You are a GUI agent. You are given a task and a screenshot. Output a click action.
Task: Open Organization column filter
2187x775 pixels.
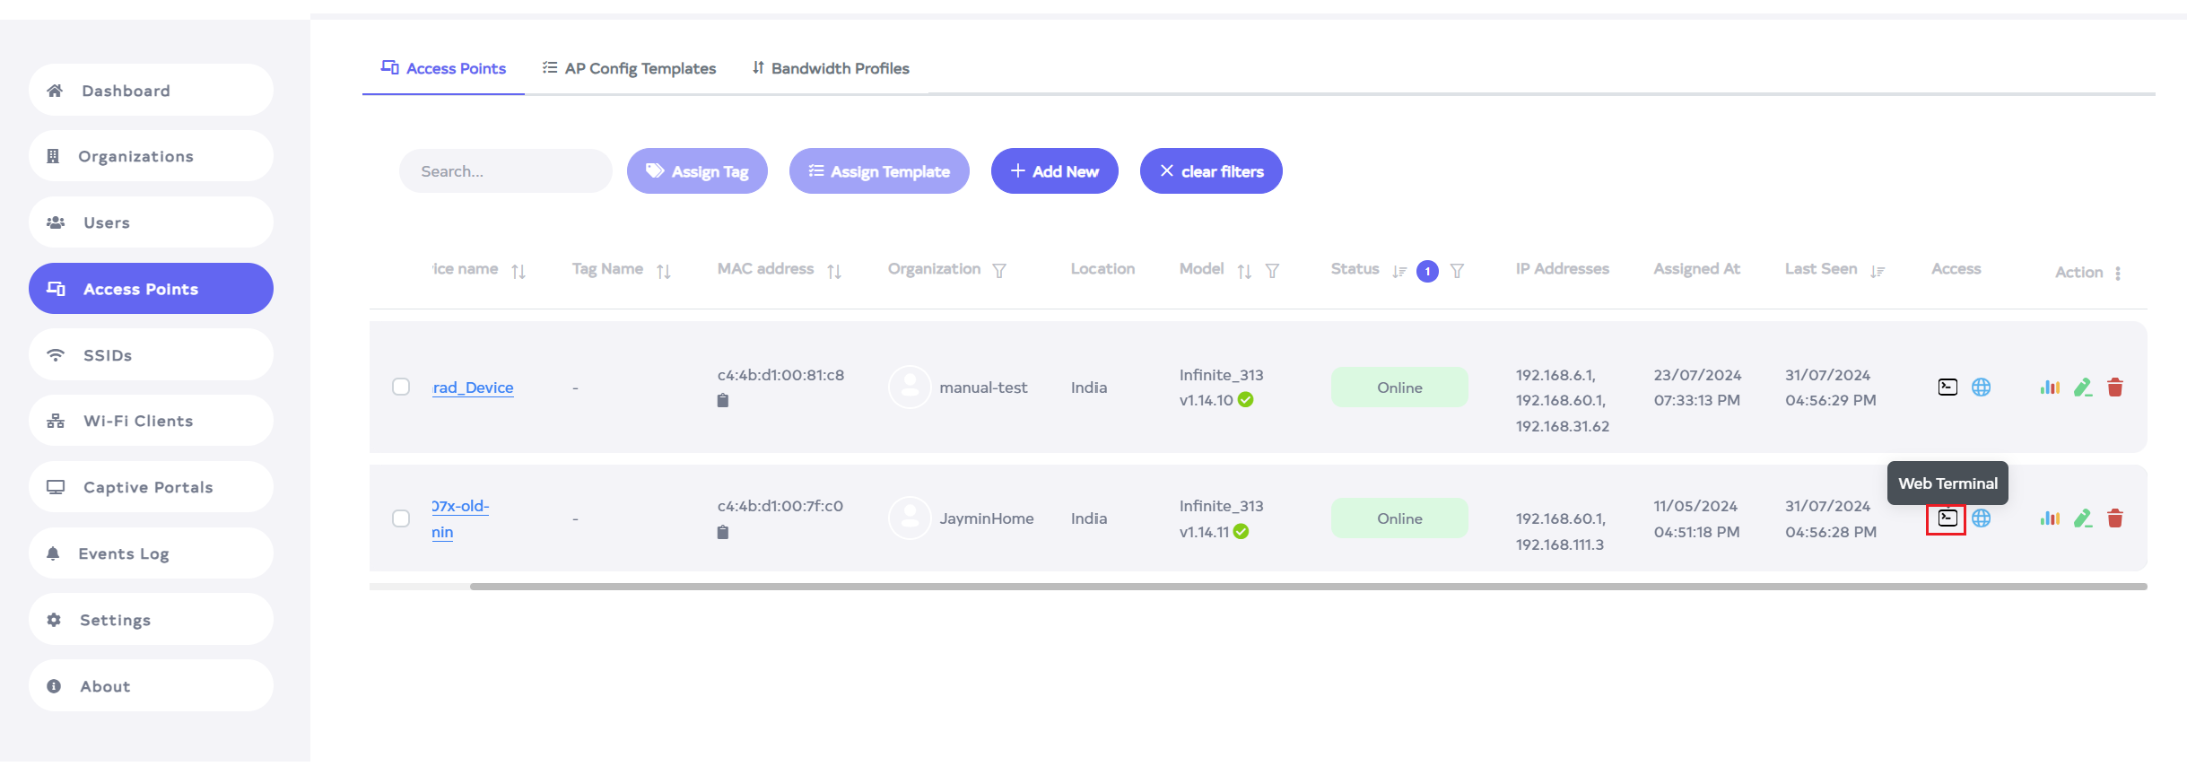click(999, 271)
